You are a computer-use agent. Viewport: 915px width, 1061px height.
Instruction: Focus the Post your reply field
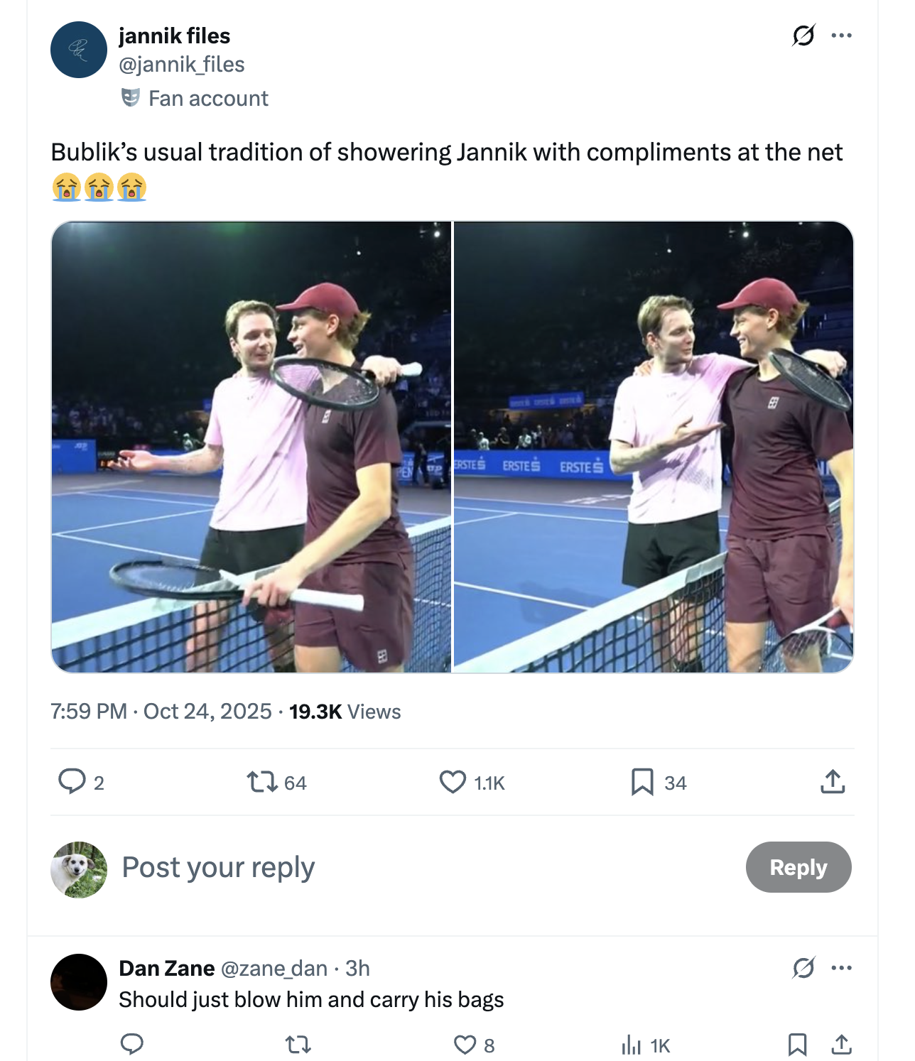[x=426, y=867]
